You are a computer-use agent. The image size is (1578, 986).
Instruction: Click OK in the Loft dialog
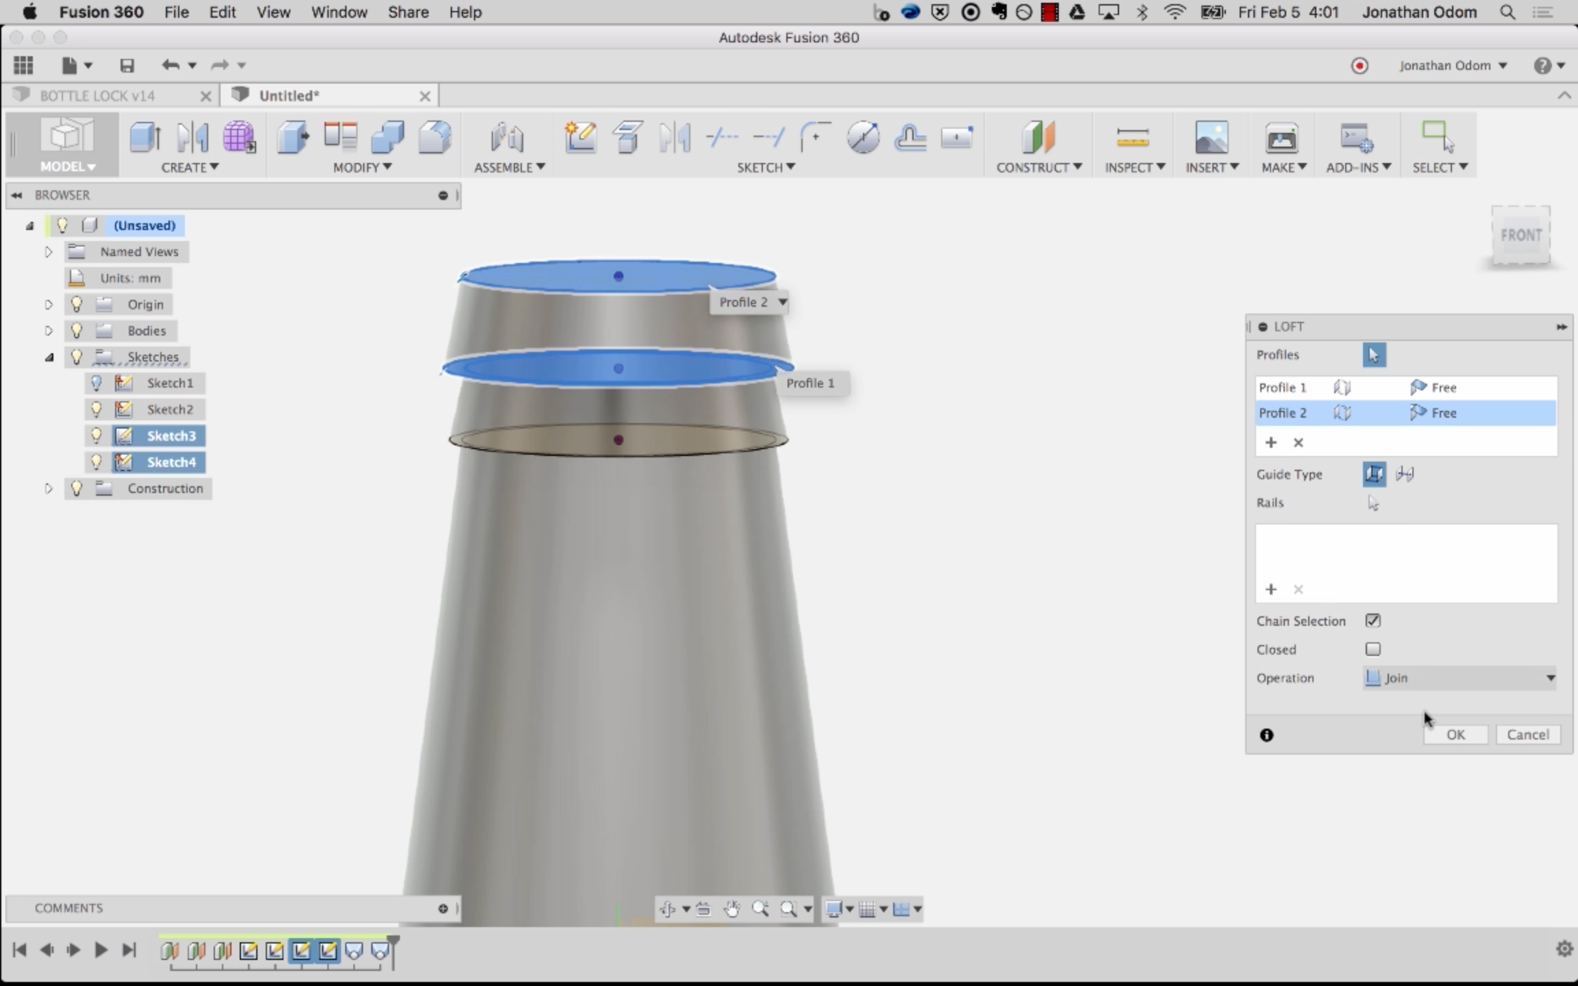click(x=1455, y=735)
